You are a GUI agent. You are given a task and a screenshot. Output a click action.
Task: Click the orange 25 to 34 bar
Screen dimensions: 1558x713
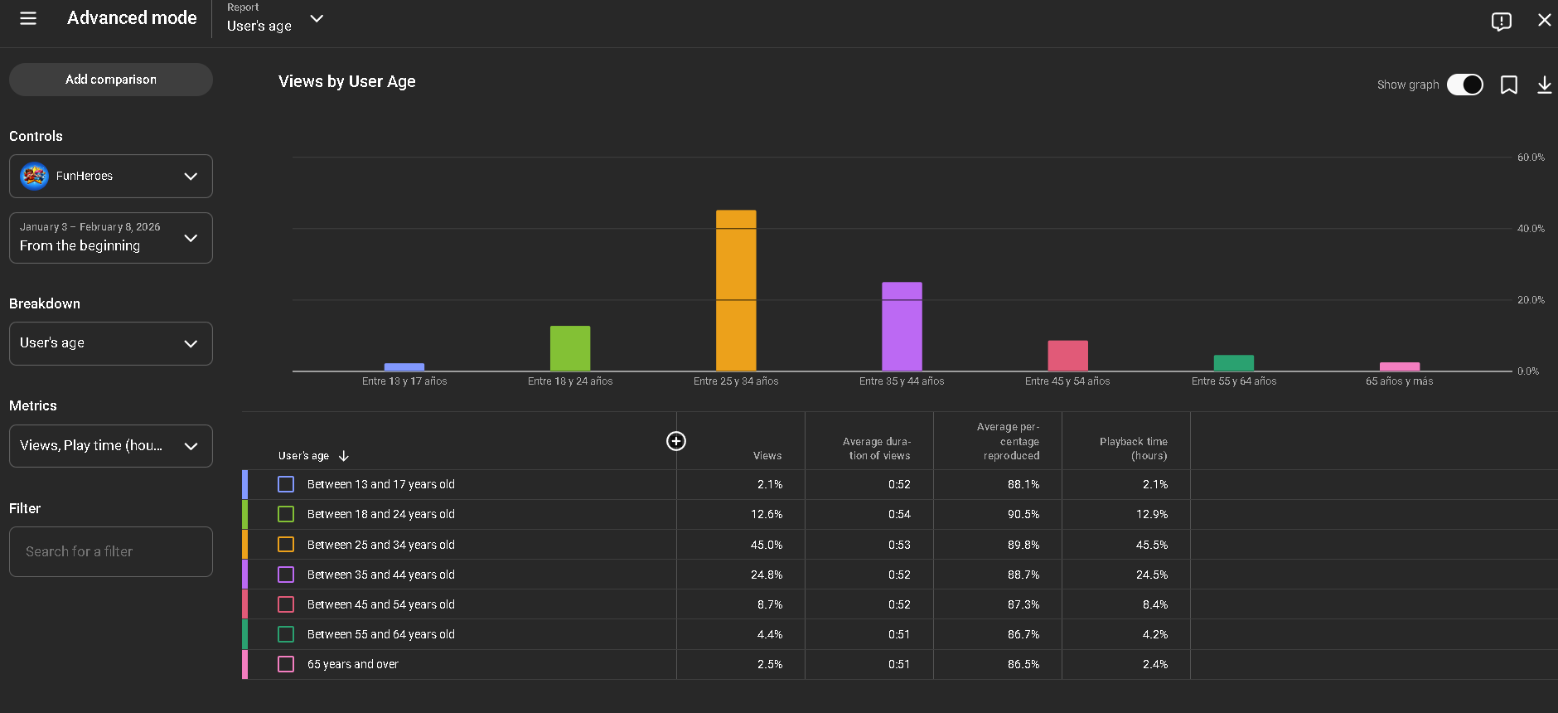[736, 290]
